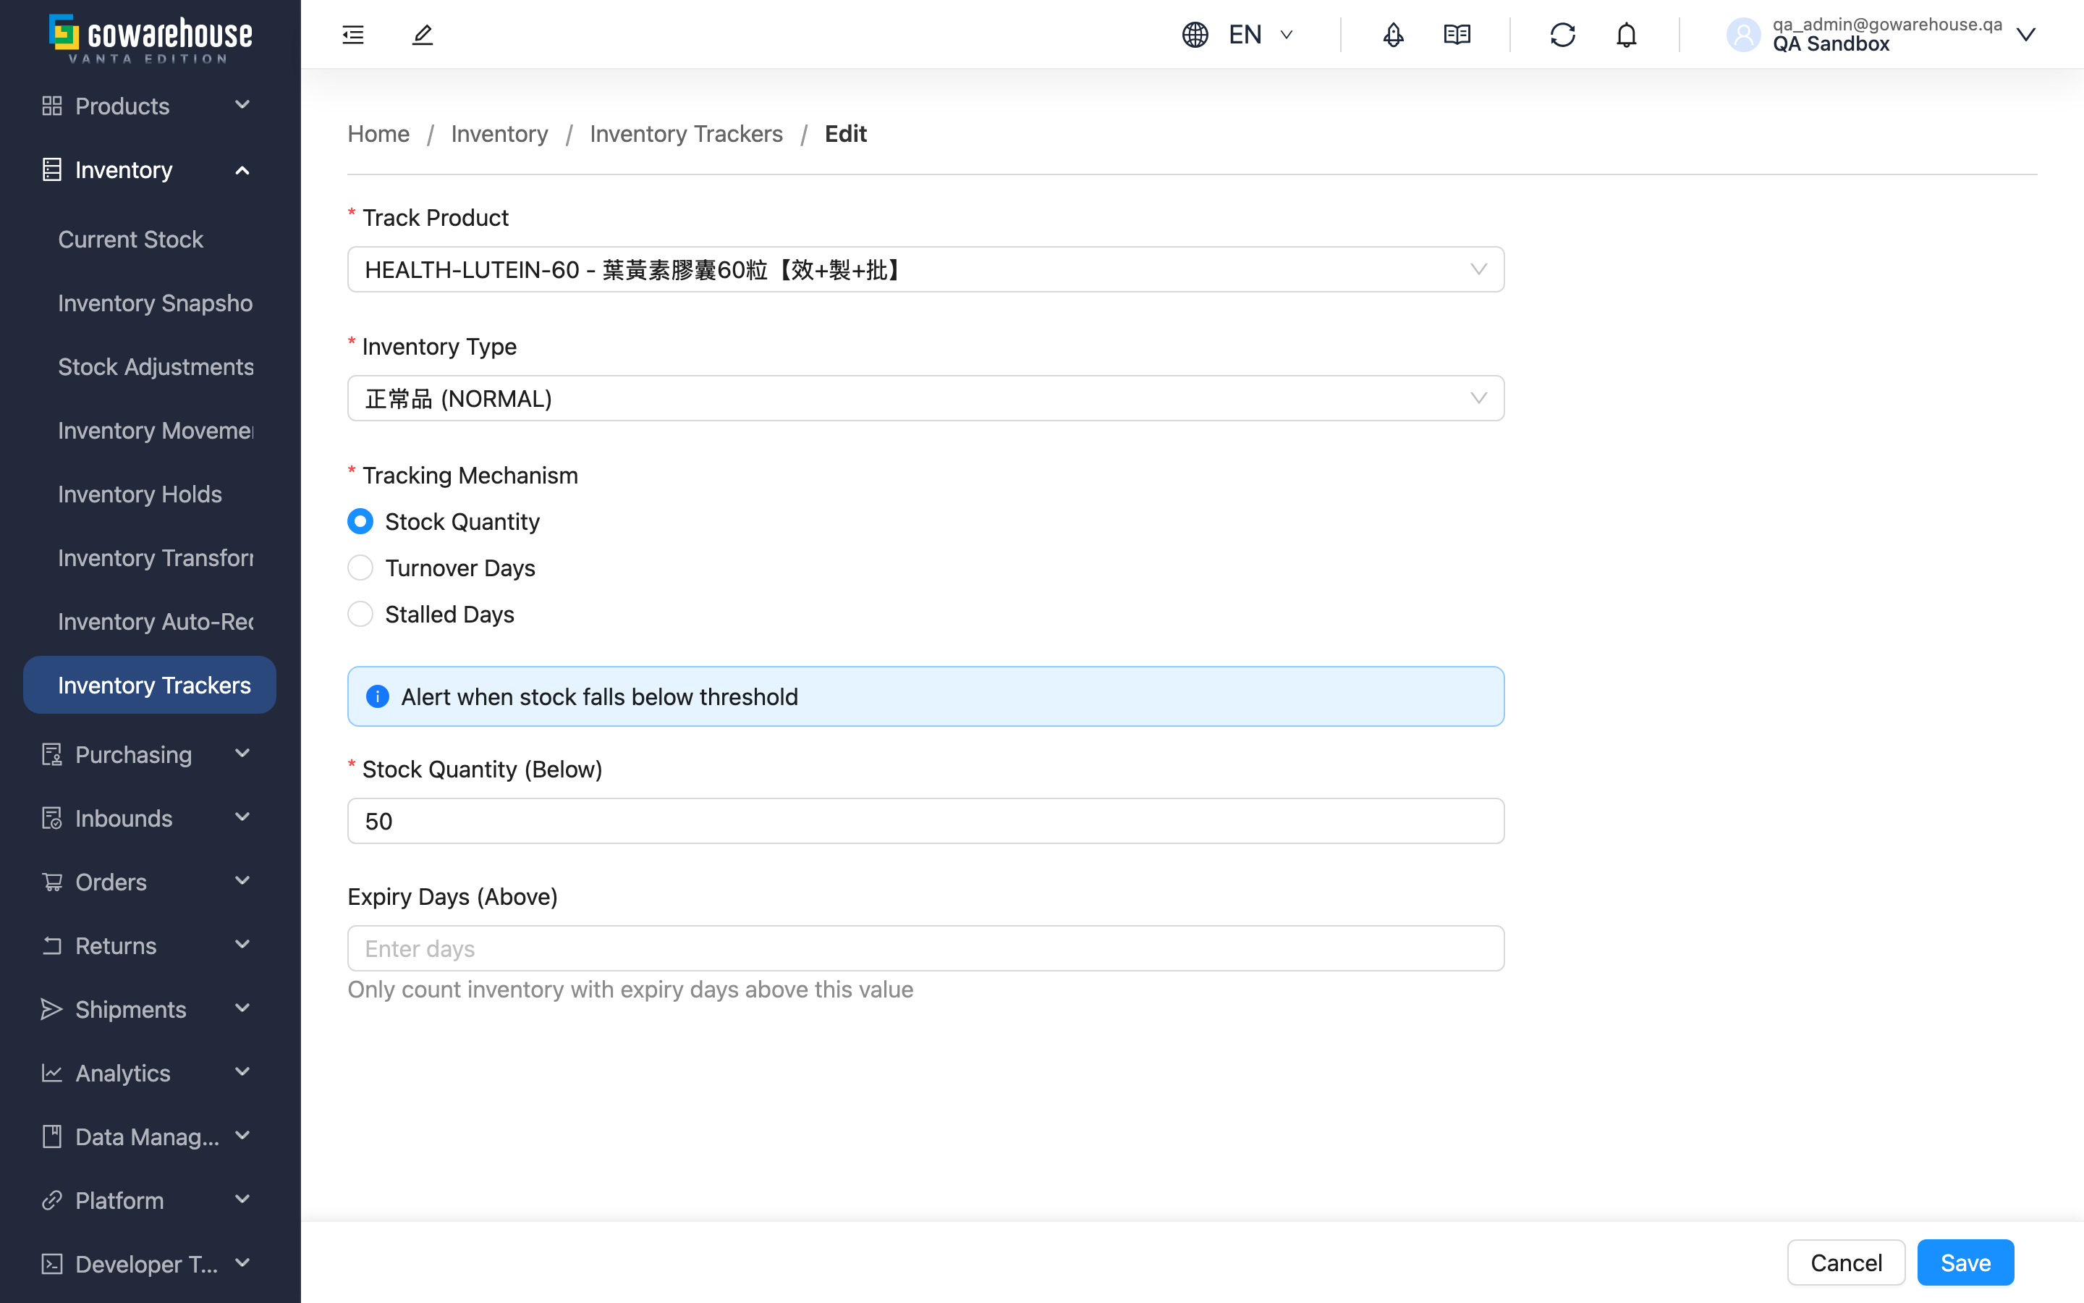
Task: Open Inventory Transforms in sidebar
Action: click(x=150, y=557)
